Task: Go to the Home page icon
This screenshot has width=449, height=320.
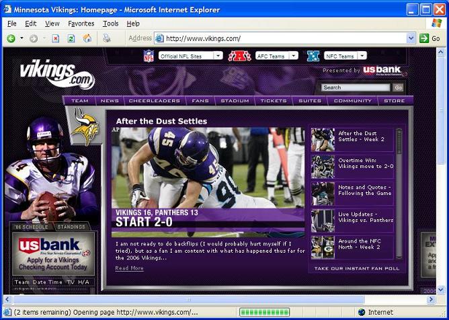Action: (87, 38)
